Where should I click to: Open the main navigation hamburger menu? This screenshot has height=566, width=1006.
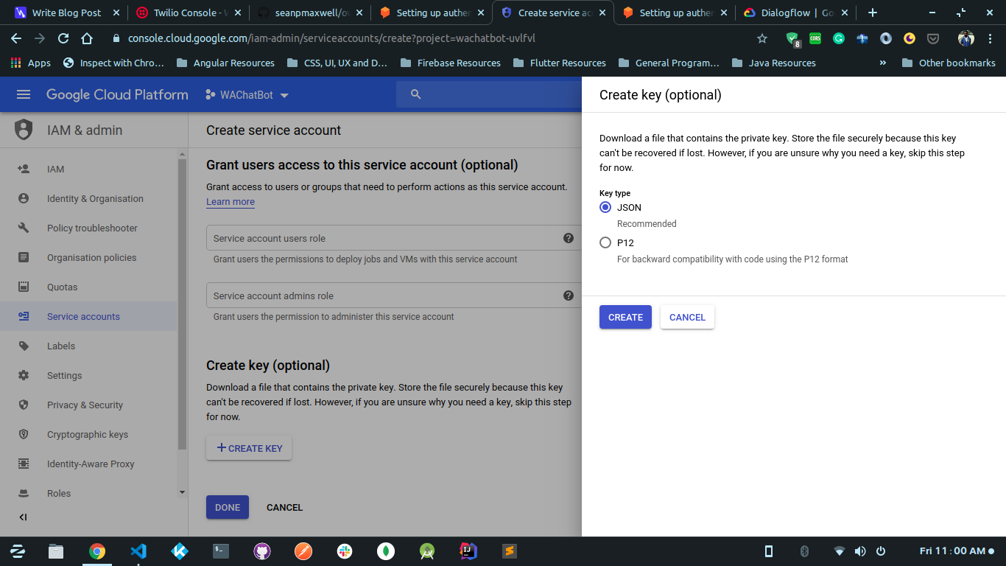point(24,94)
